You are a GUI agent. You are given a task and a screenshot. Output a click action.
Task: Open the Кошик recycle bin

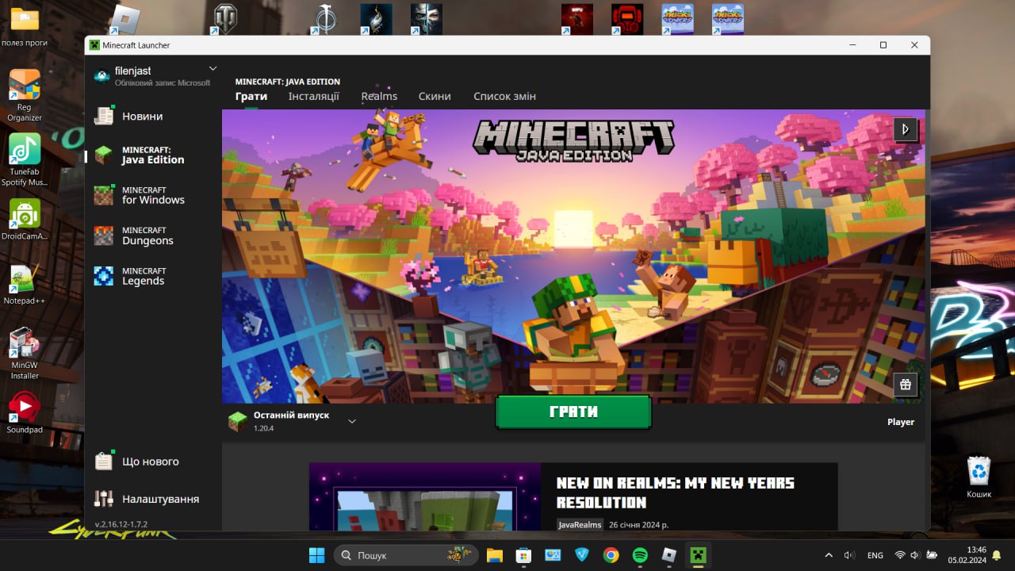pos(979,477)
